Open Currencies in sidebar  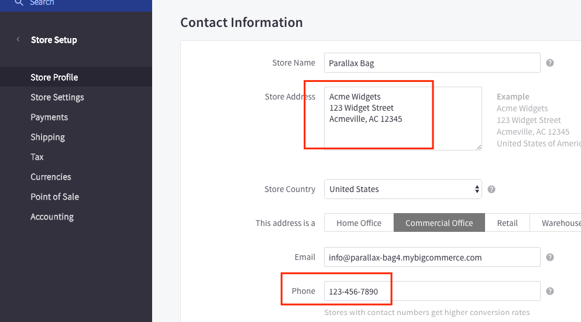point(51,177)
